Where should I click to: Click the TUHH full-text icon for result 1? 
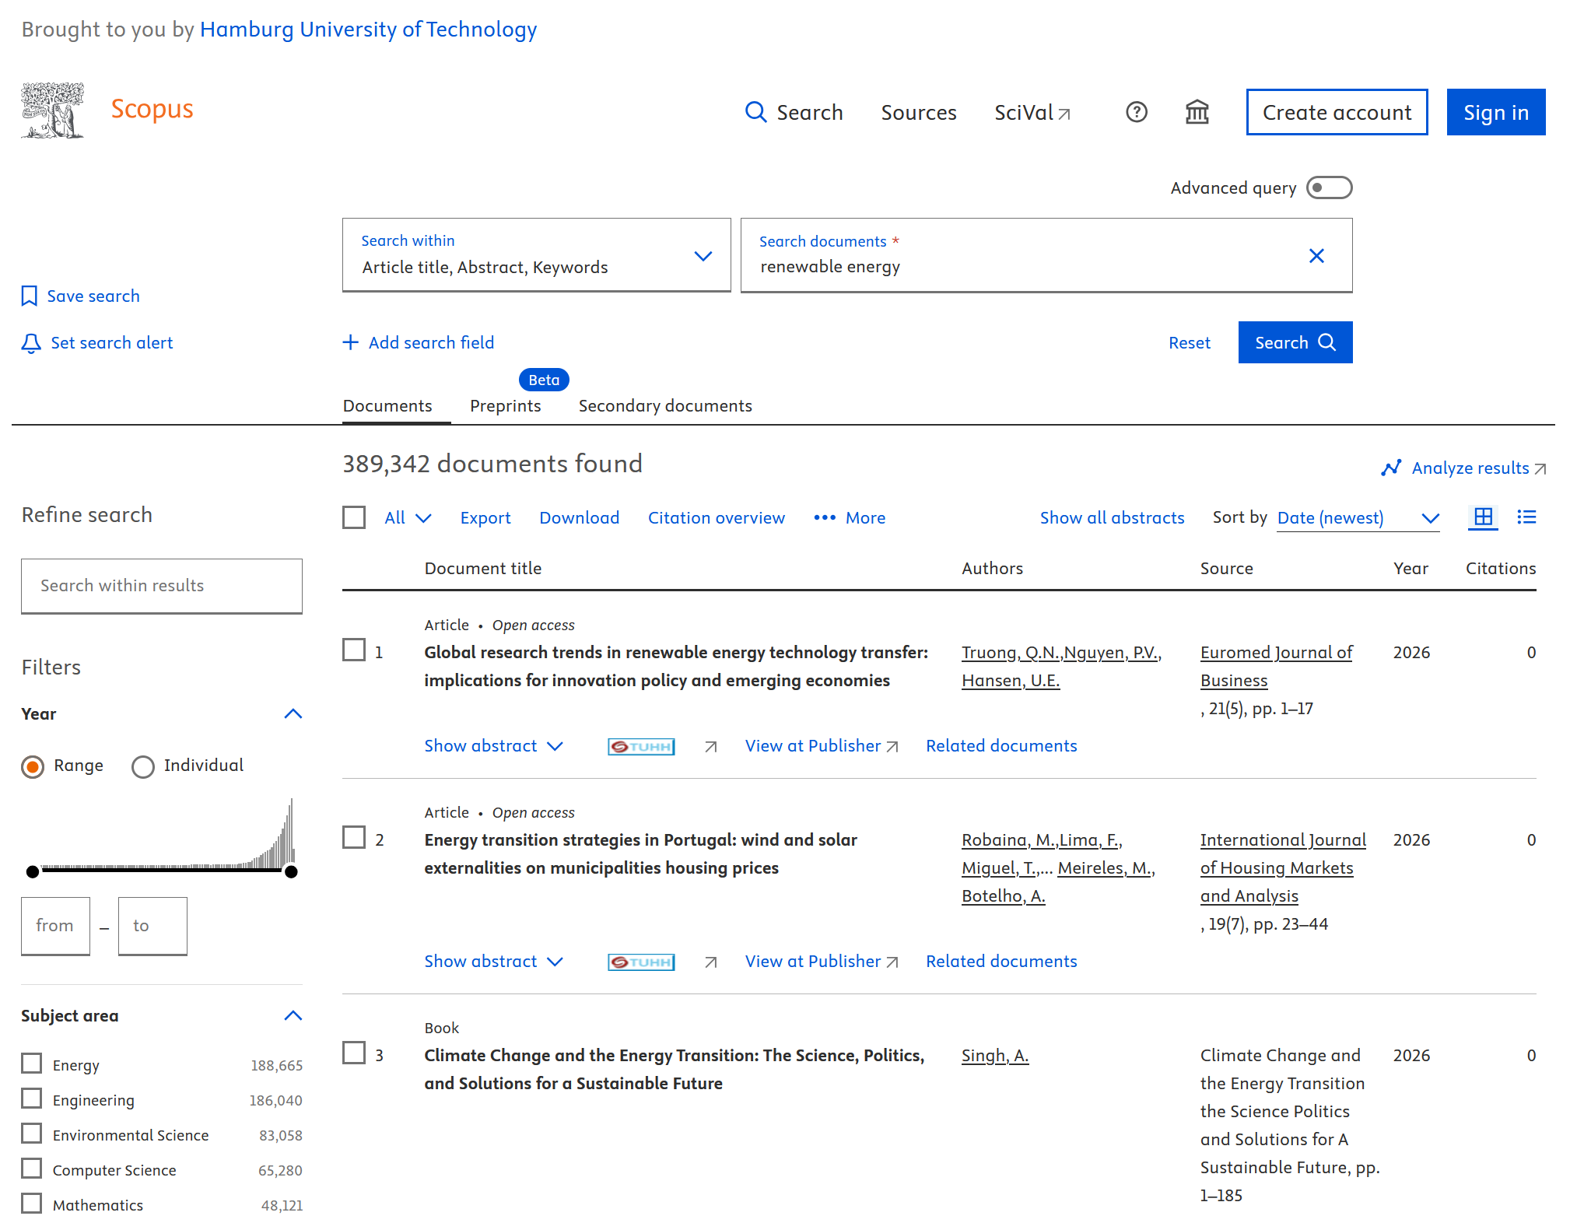point(640,747)
